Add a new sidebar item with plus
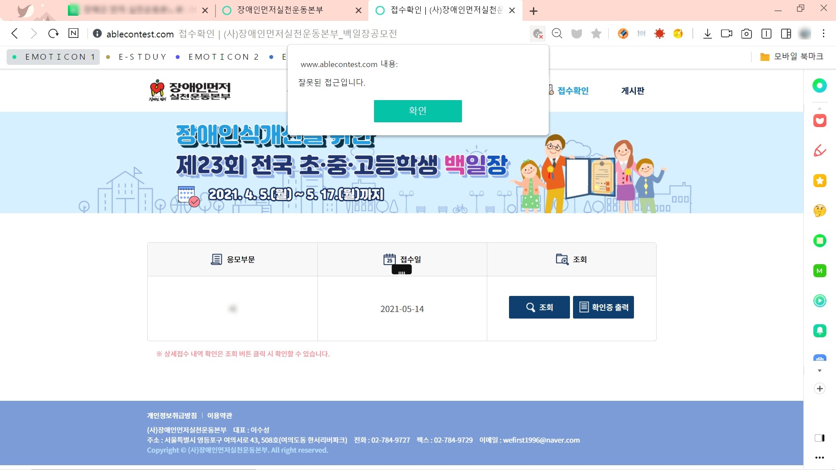 point(819,389)
